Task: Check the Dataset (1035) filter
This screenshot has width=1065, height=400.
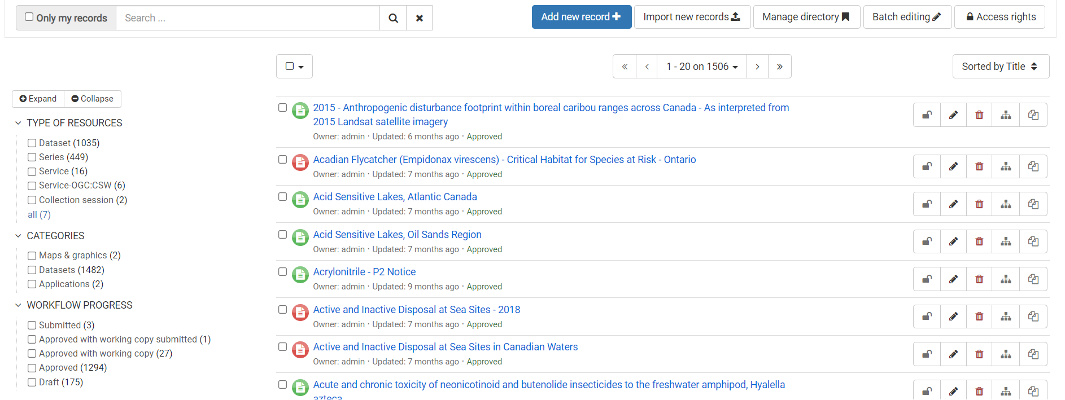Action: pyautogui.click(x=32, y=143)
